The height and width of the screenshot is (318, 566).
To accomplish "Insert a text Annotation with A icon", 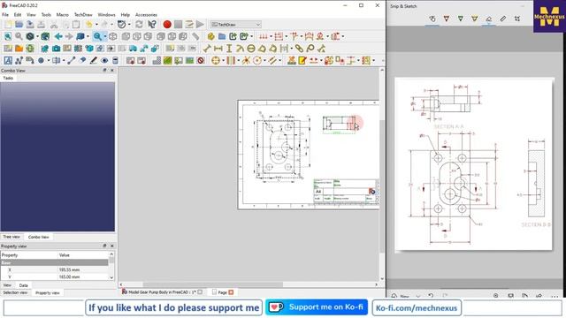I will [8, 61].
